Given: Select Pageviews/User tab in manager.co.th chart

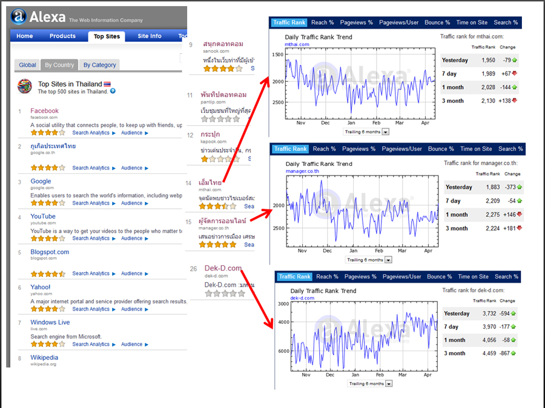Looking at the screenshot, I should click(402, 149).
